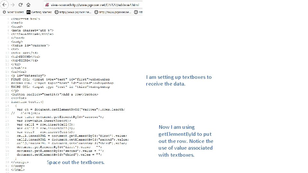Reload the current page
Screen dimensions: 308x173
pyautogui.click(x=21, y=5)
